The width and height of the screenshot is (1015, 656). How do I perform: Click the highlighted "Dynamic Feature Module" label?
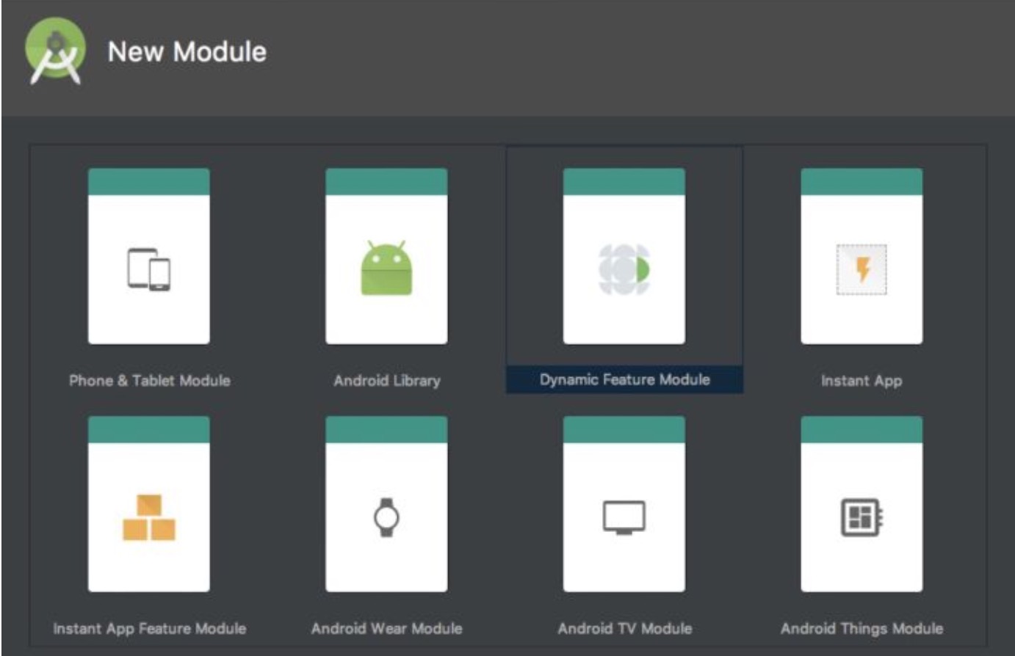625,379
